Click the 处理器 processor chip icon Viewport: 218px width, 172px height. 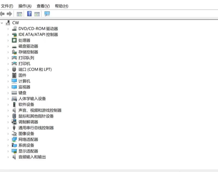14,40
